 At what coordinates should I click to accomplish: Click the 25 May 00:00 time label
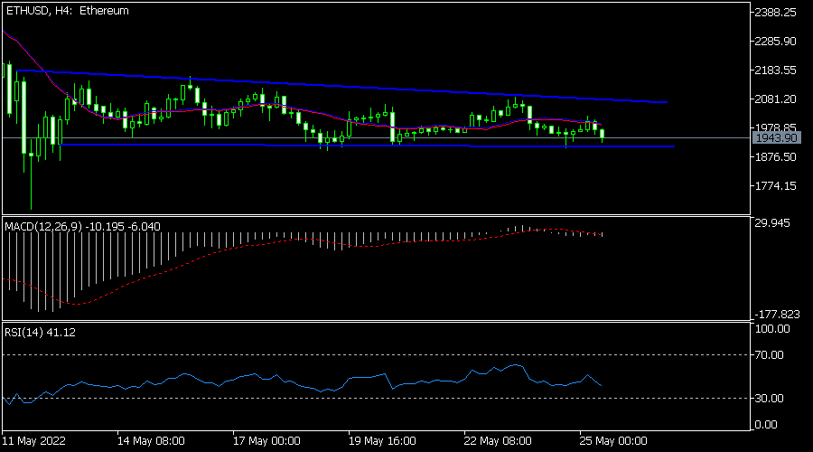pos(613,441)
